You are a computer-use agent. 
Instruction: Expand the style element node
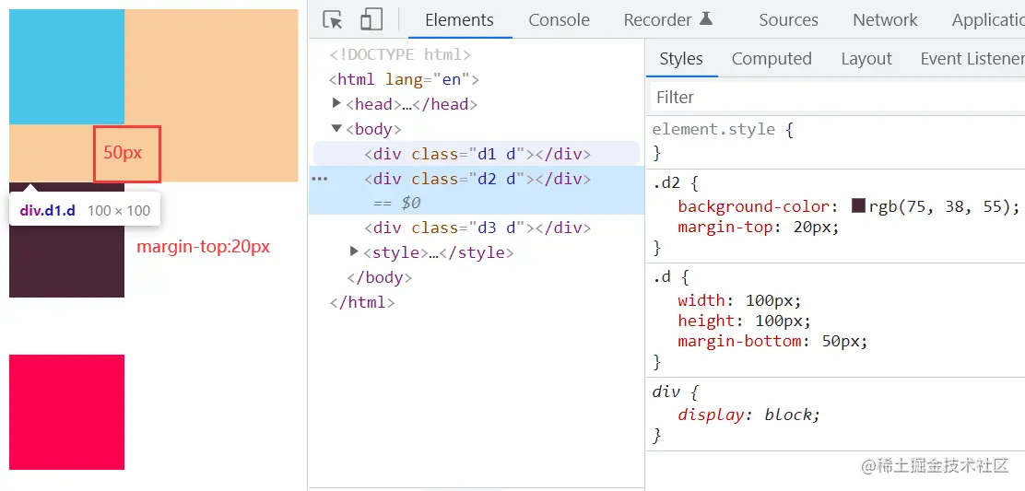coord(354,251)
